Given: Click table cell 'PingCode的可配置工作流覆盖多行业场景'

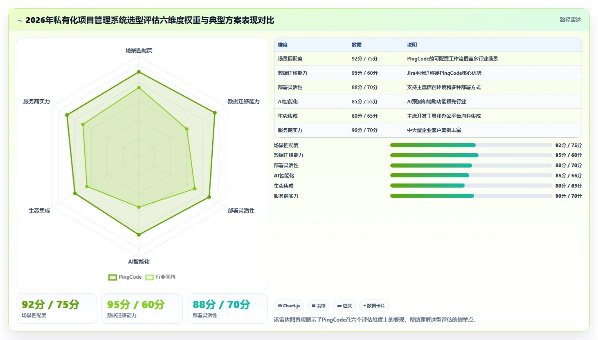Looking at the screenshot, I should (x=452, y=59).
